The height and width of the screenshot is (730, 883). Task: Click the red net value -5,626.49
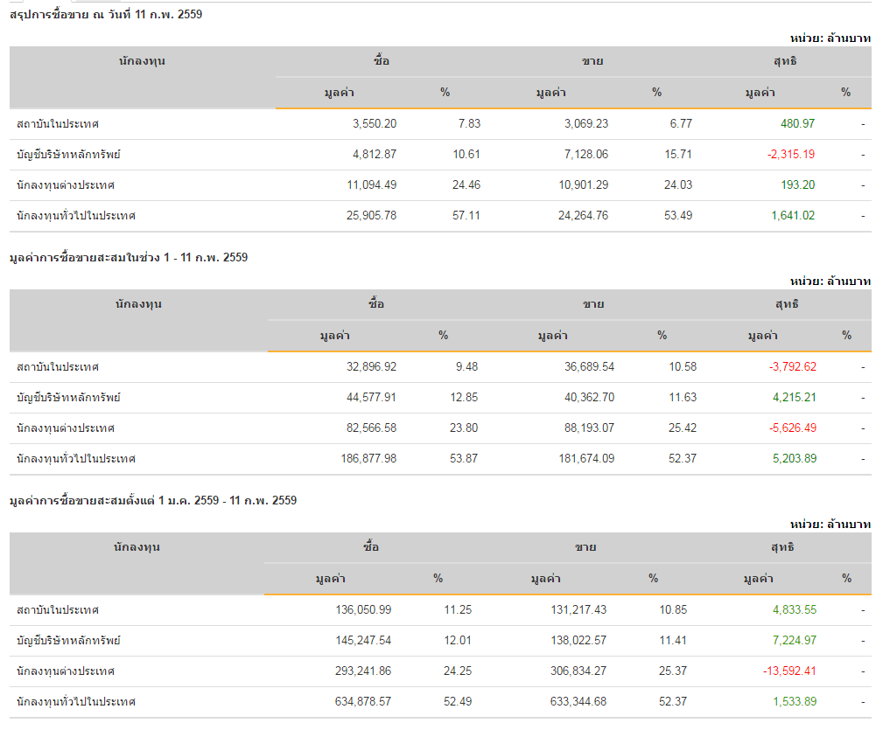[792, 428]
